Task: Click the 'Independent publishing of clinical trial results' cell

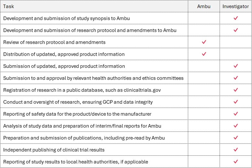Action: click(54, 150)
